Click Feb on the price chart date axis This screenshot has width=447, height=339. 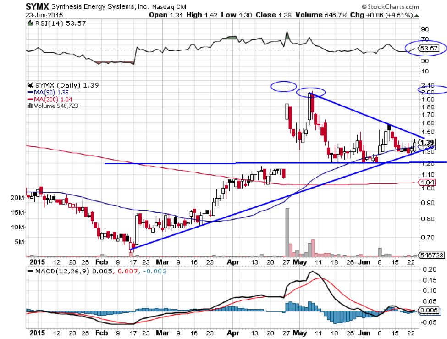101,262
